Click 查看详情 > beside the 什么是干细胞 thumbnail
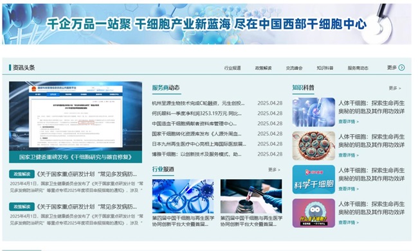418x251 pixels. 349,223
